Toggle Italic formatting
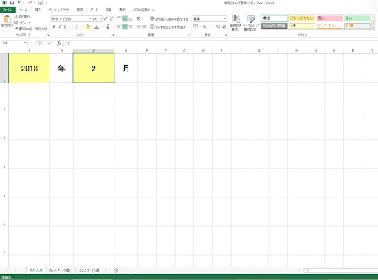Image resolution: width=378 pixels, height=280 pixels. (x=60, y=27)
